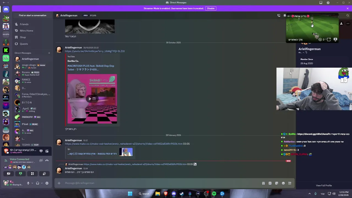Screen dimensions: 352x198
Task: Open File Explorer from the taskbar
Action: pyautogui.click(x=158, y=194)
